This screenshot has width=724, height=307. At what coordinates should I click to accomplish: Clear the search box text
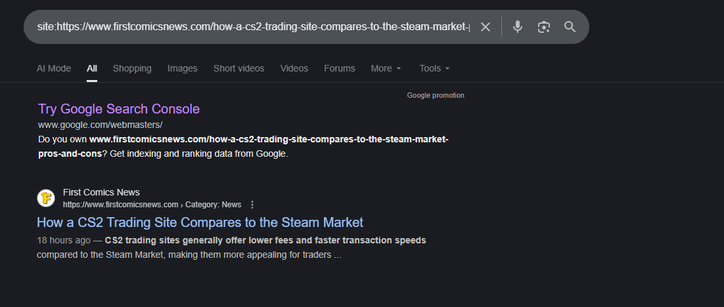tap(486, 27)
